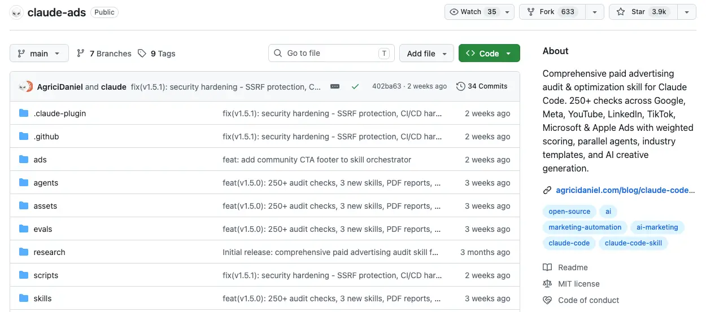Expand the Fork options dropdown arrow
The height and width of the screenshot is (312, 706).
595,12
